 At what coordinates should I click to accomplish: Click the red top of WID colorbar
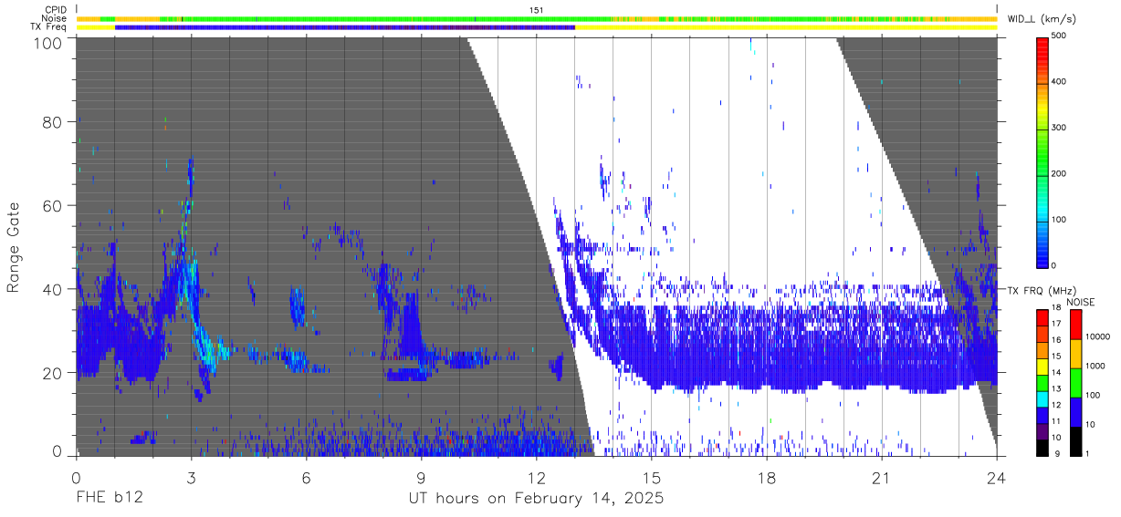pos(1042,47)
